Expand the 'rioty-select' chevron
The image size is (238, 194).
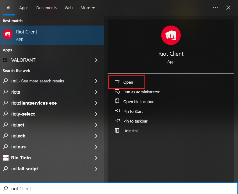pos(96,114)
